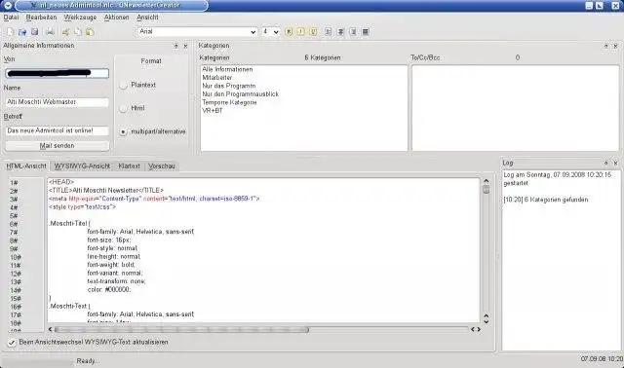
Task: Open the Bearbeiten menu
Action: click(41, 18)
